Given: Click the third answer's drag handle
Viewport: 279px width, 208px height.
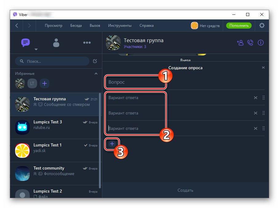Looking at the screenshot, I should 264,128.
